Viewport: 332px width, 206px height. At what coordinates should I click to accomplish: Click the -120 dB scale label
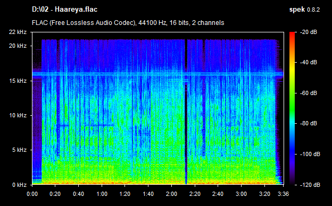pyautogui.click(x=310, y=185)
